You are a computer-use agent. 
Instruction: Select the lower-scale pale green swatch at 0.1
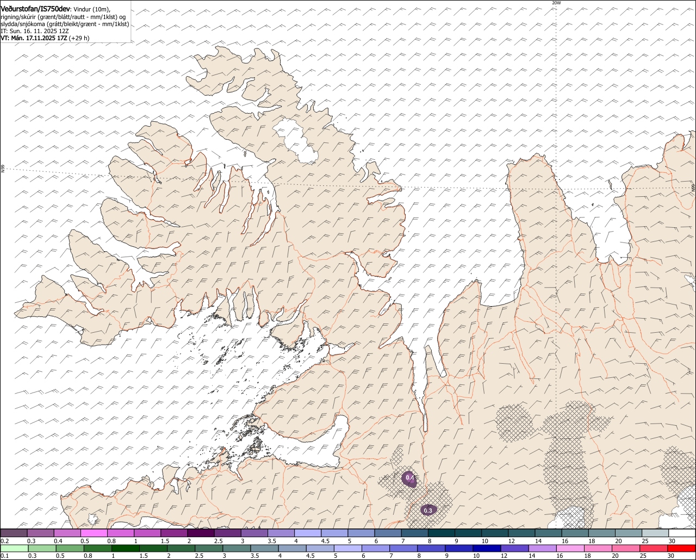pos(14,548)
